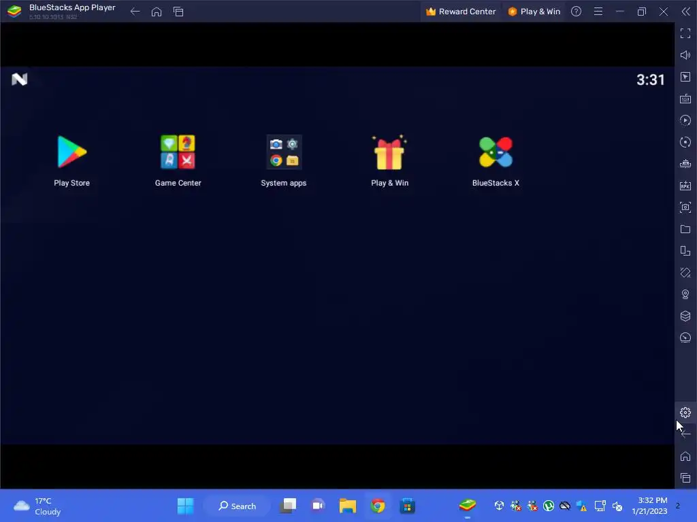697x522 pixels.
Task: Click the taskbar Search box
Action: click(237, 506)
